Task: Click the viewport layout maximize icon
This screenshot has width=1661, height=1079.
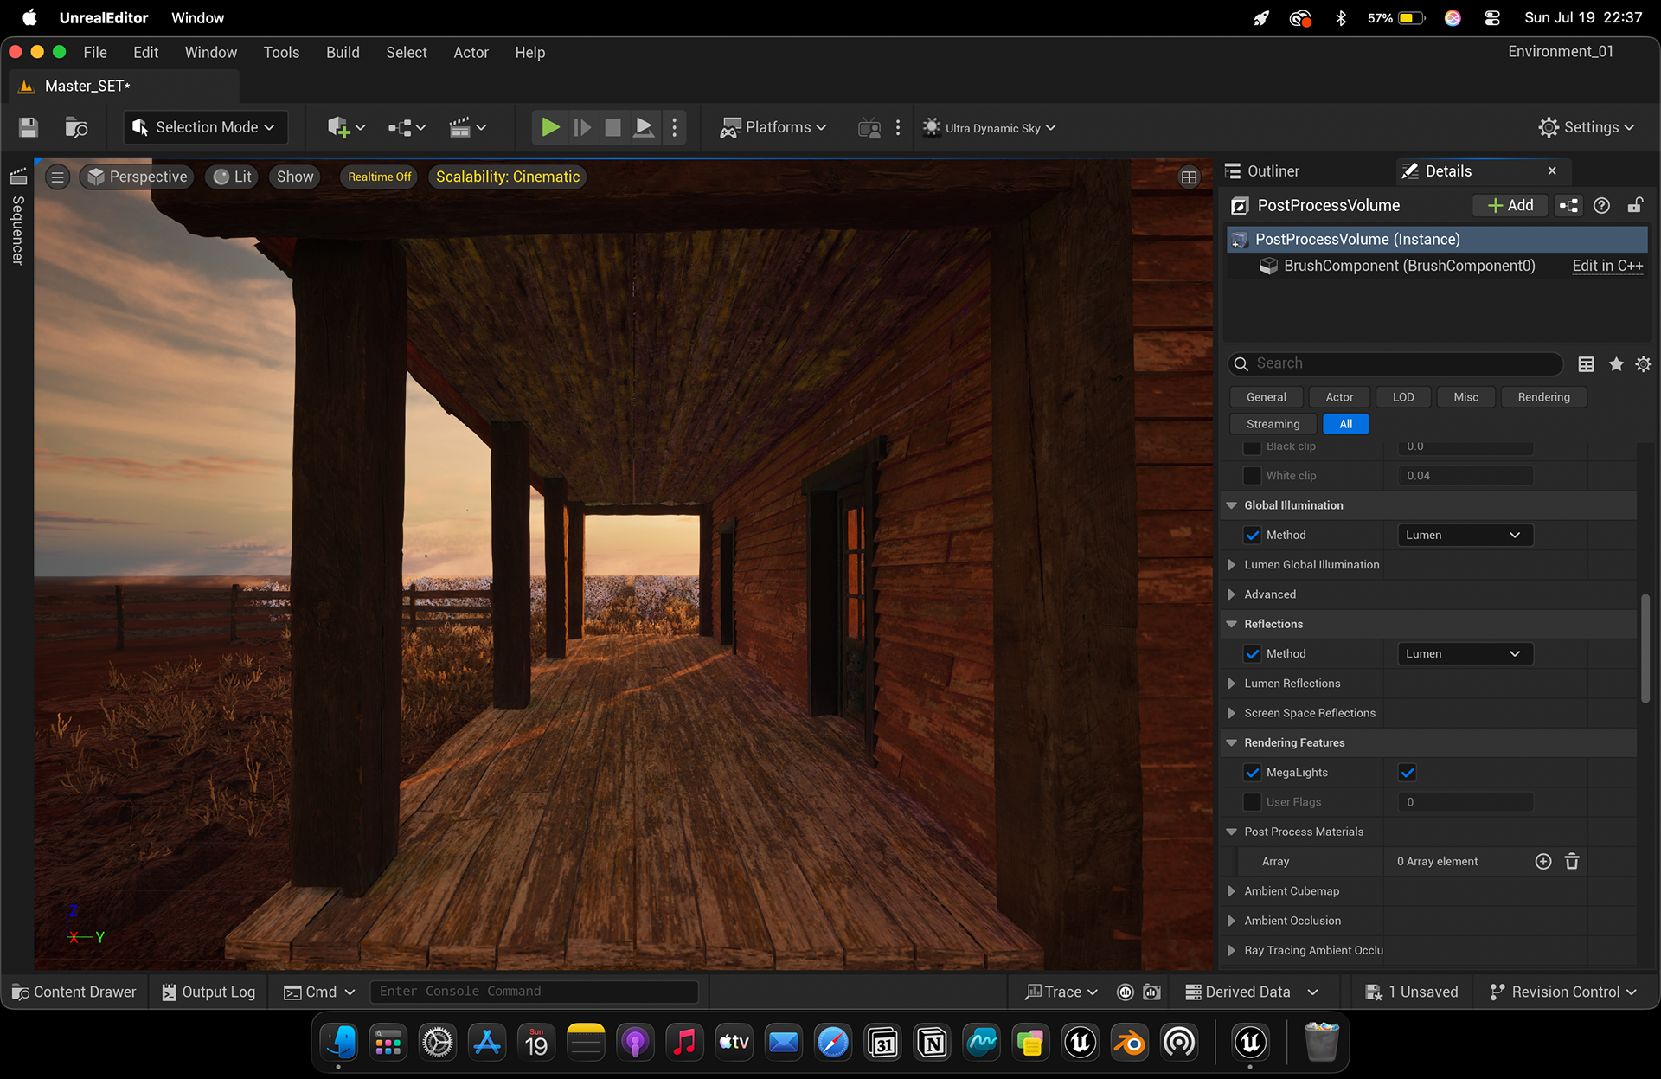Action: 1189,177
